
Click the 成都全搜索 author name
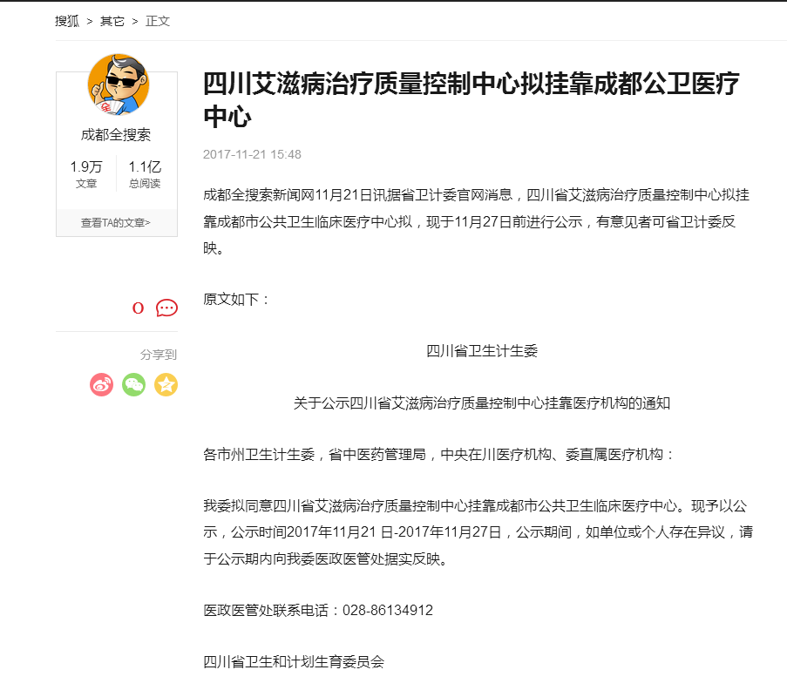pyautogui.click(x=116, y=134)
